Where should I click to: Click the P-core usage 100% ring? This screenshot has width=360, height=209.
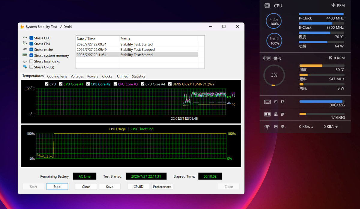(274, 21)
